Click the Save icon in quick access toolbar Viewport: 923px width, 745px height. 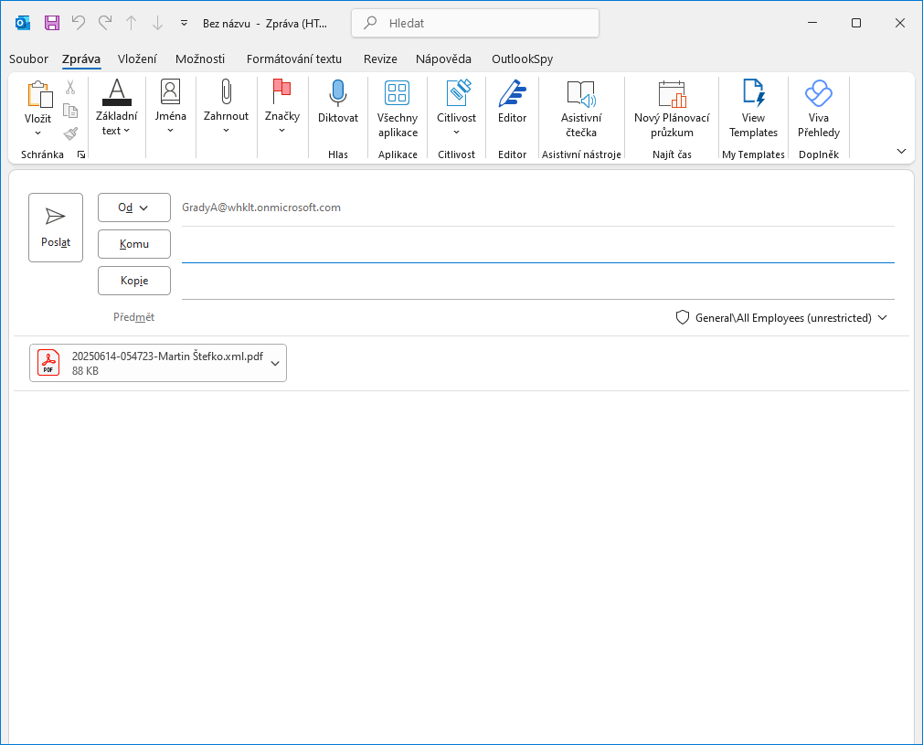[x=52, y=23]
